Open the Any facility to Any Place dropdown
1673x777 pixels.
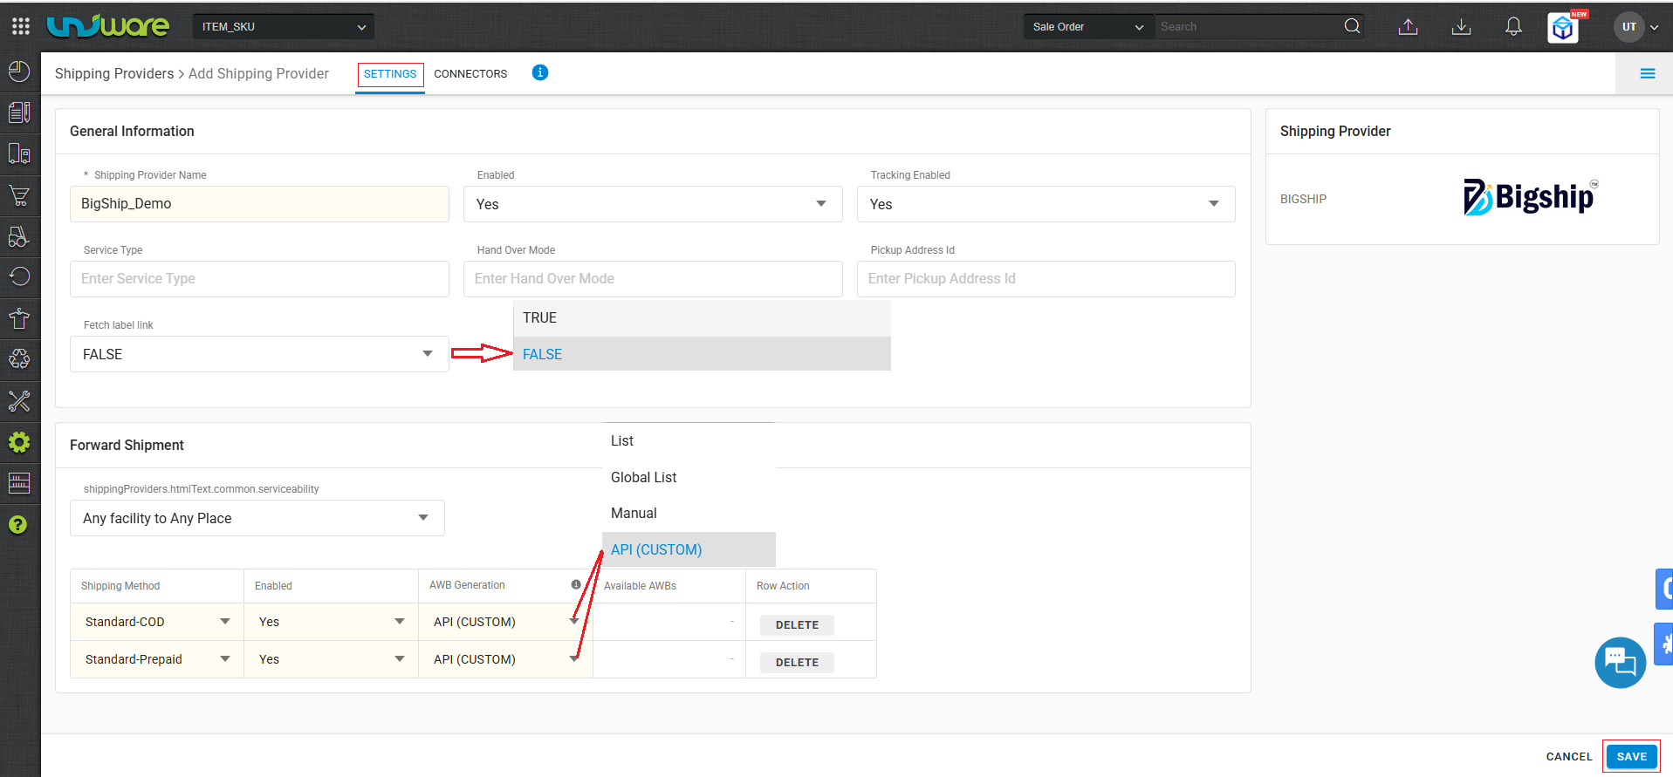[x=257, y=518]
